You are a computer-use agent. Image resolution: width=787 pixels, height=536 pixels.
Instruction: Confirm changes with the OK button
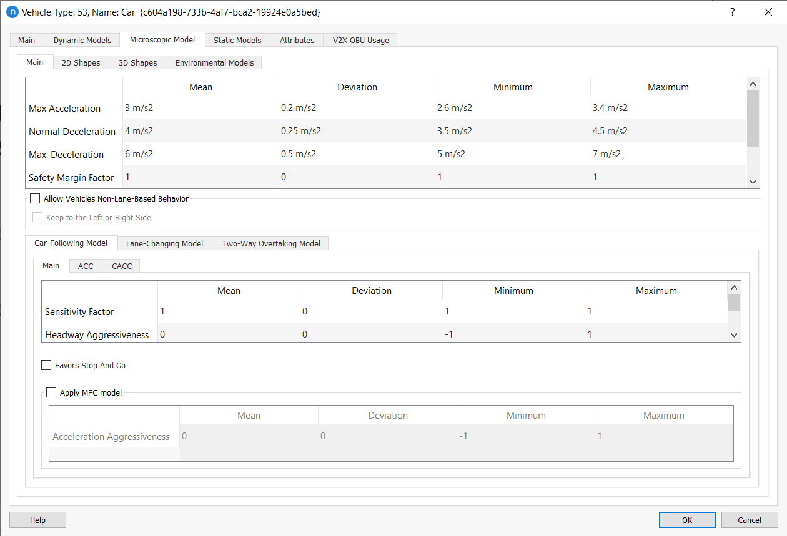click(x=687, y=519)
